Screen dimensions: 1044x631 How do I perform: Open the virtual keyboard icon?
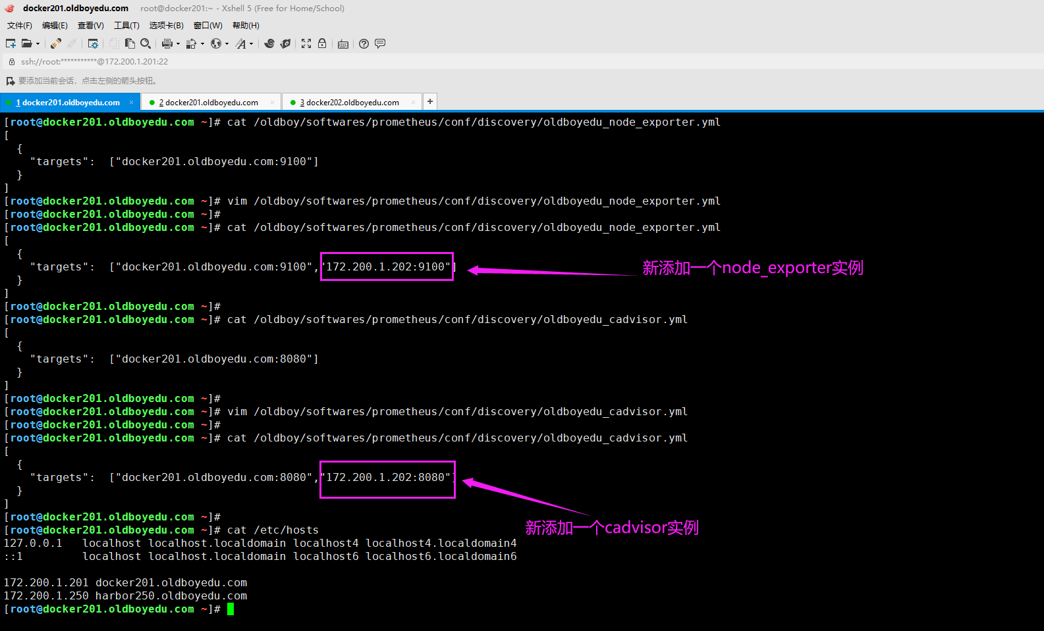pyautogui.click(x=343, y=44)
